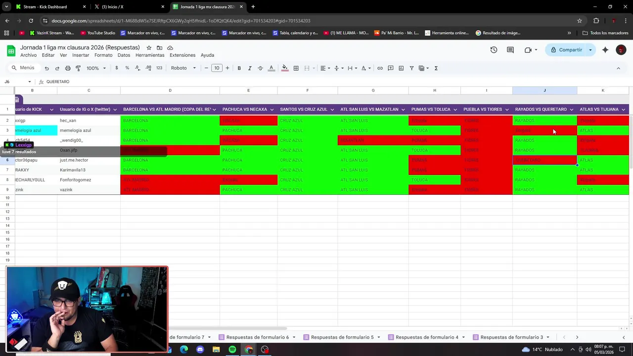Toggle strikethrough formatting

pos(260,68)
